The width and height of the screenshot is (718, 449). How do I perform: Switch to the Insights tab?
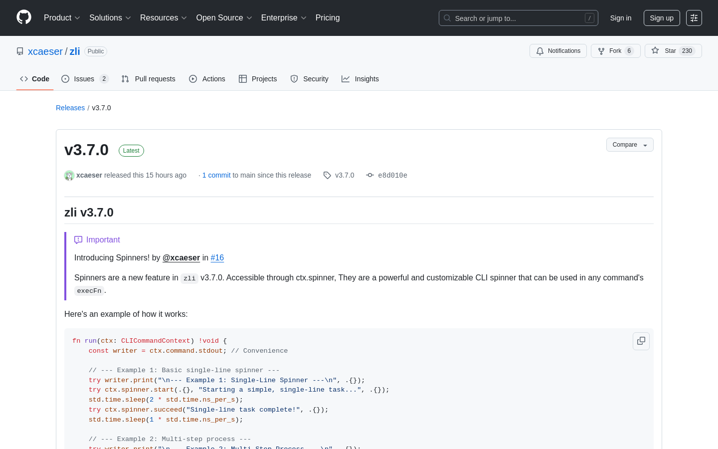pyautogui.click(x=360, y=79)
